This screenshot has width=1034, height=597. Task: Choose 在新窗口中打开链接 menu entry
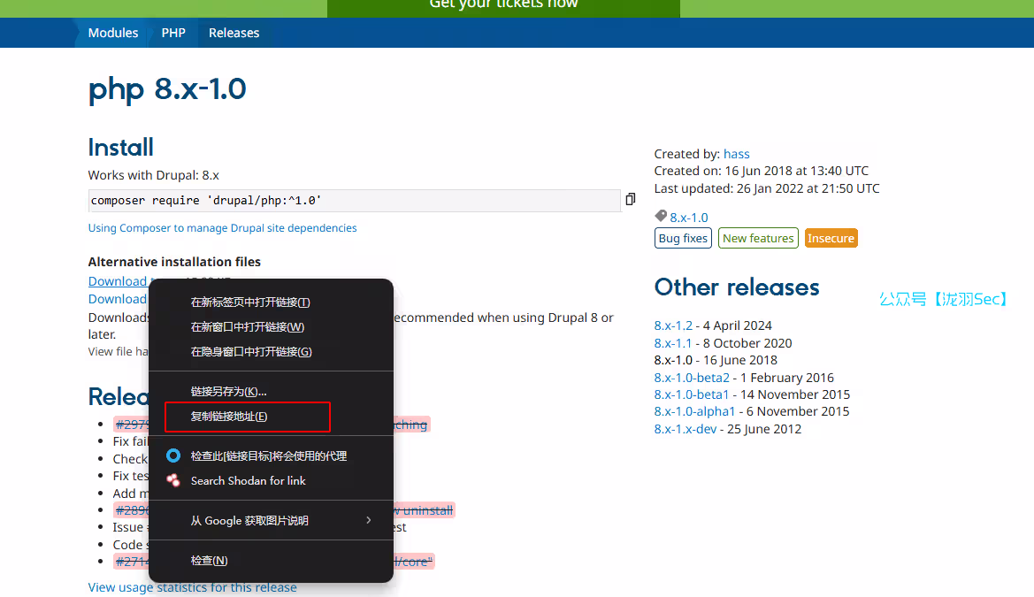coord(247,327)
